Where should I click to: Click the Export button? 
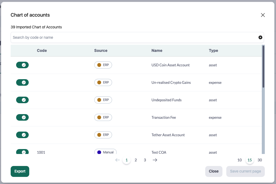[20, 171]
